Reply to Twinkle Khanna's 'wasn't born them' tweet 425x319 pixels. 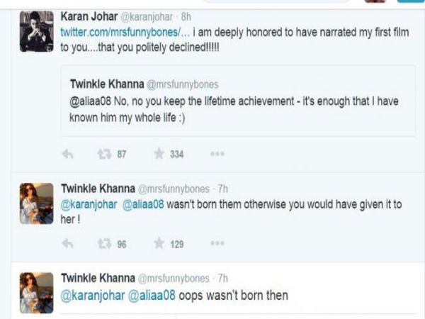(68, 243)
